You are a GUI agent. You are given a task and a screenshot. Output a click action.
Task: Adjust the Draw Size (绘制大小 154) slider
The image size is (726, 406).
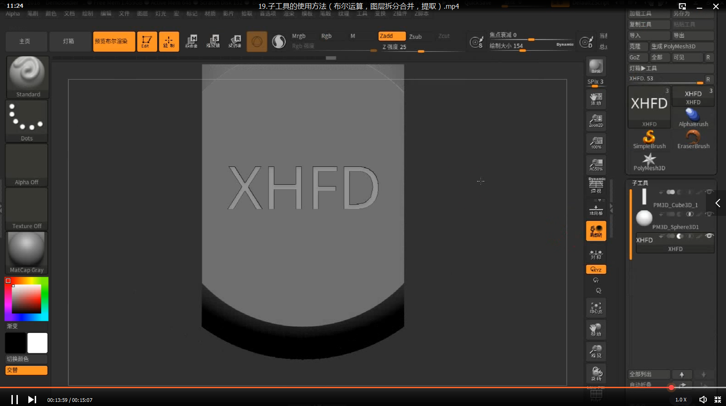(531, 46)
